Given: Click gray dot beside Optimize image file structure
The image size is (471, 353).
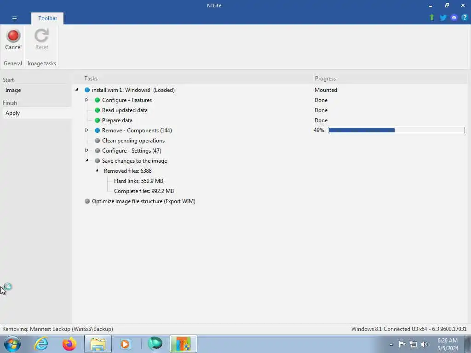Looking at the screenshot, I should pyautogui.click(x=87, y=201).
